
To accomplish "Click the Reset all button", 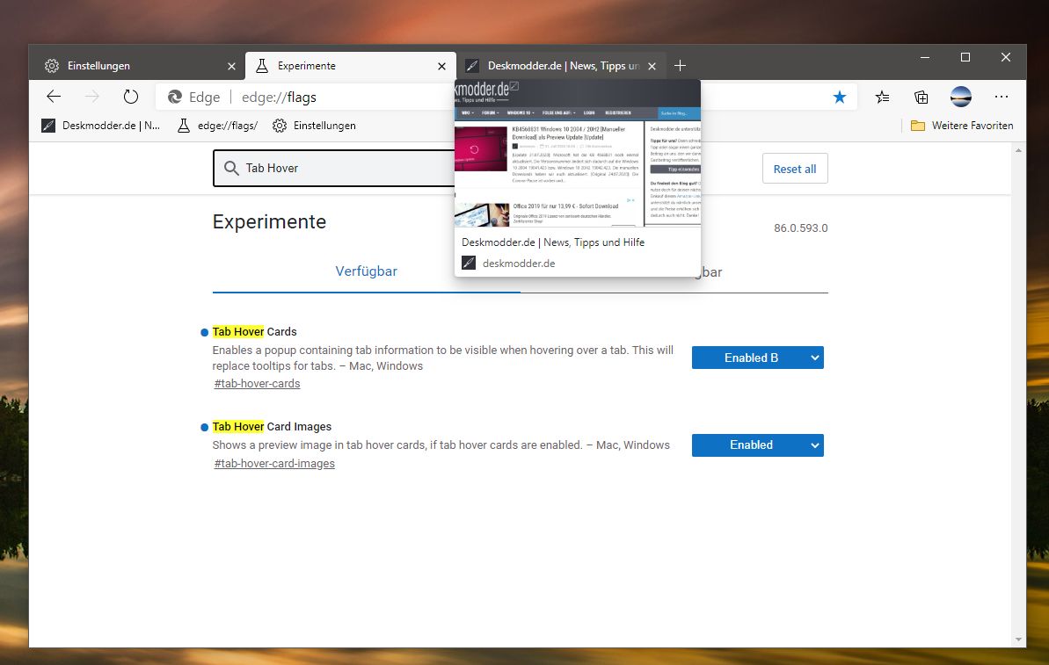I will [795, 169].
